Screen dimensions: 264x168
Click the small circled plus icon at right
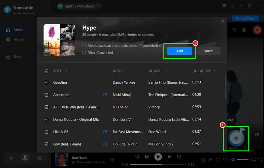click(x=257, y=134)
